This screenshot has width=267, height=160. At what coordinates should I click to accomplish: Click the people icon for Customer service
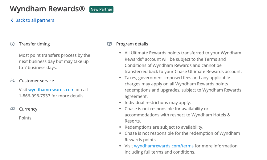[12, 81]
